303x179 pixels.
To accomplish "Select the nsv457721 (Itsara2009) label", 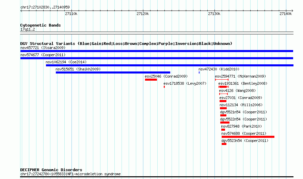I will [43, 48].
